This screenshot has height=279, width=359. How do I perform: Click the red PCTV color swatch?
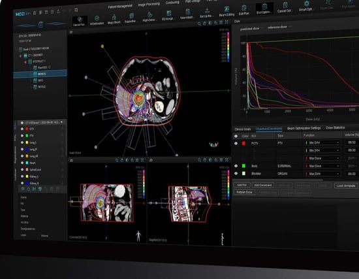click(x=244, y=143)
